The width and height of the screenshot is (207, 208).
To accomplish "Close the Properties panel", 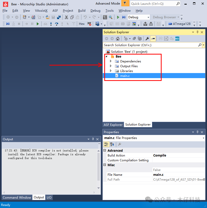I will tap(202, 132).
